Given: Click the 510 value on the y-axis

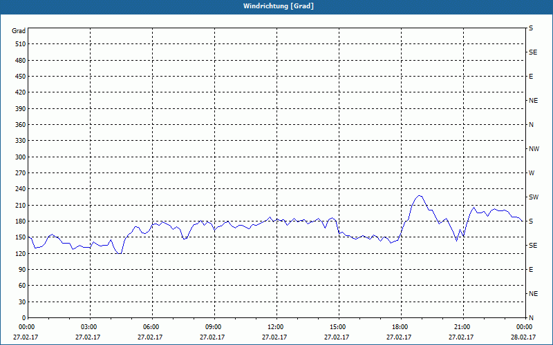Looking at the screenshot, I should tap(20, 44).
